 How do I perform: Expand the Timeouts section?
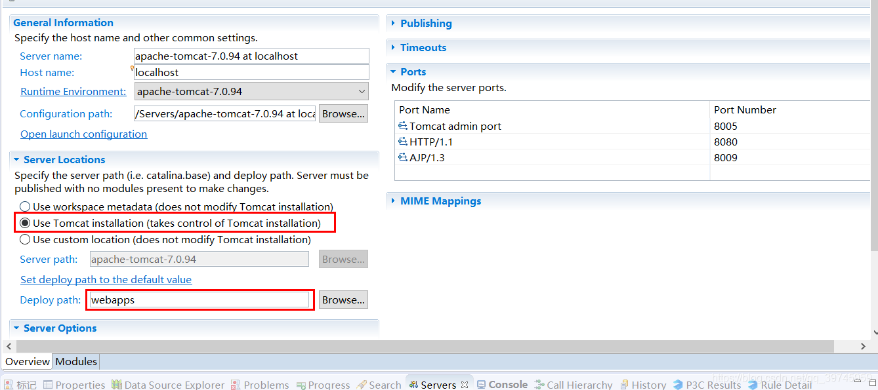pyautogui.click(x=394, y=48)
